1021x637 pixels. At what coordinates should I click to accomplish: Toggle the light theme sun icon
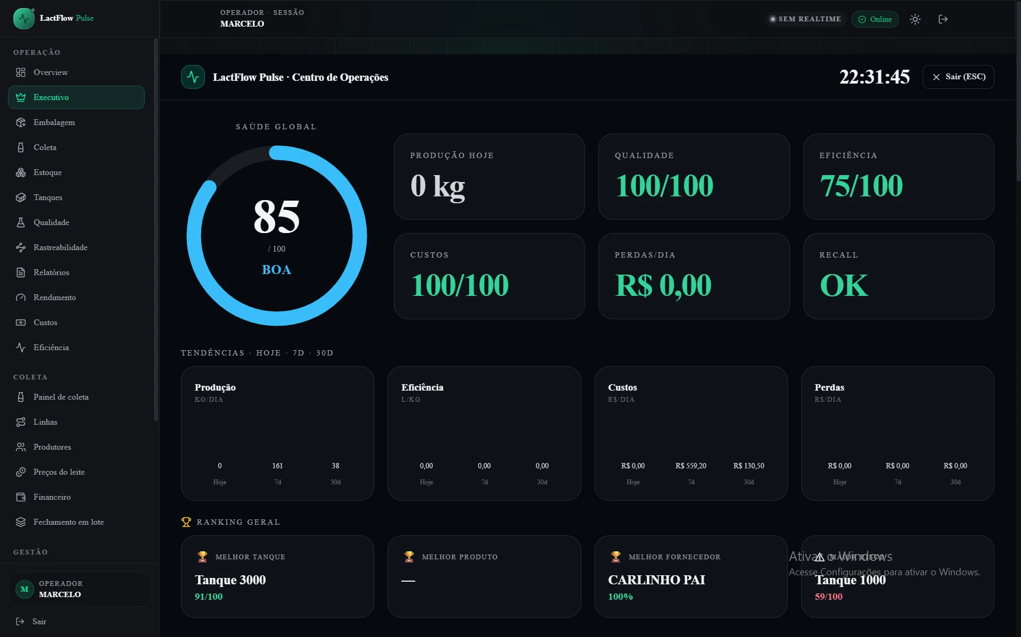point(915,19)
